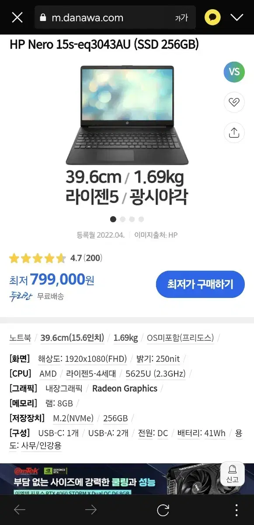
Task: Toggle the heart wishlist icon
Action: 234,102
